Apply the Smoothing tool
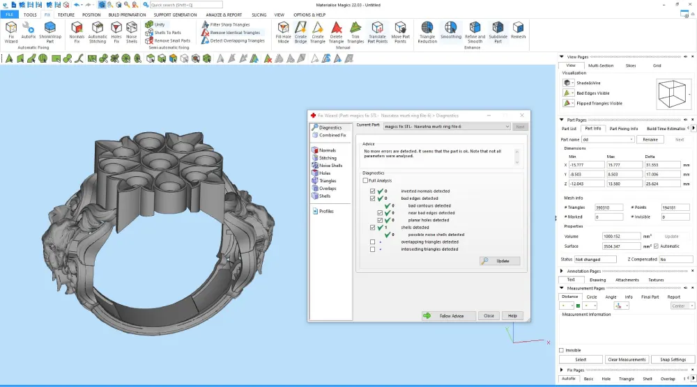697x387 pixels. 451,30
